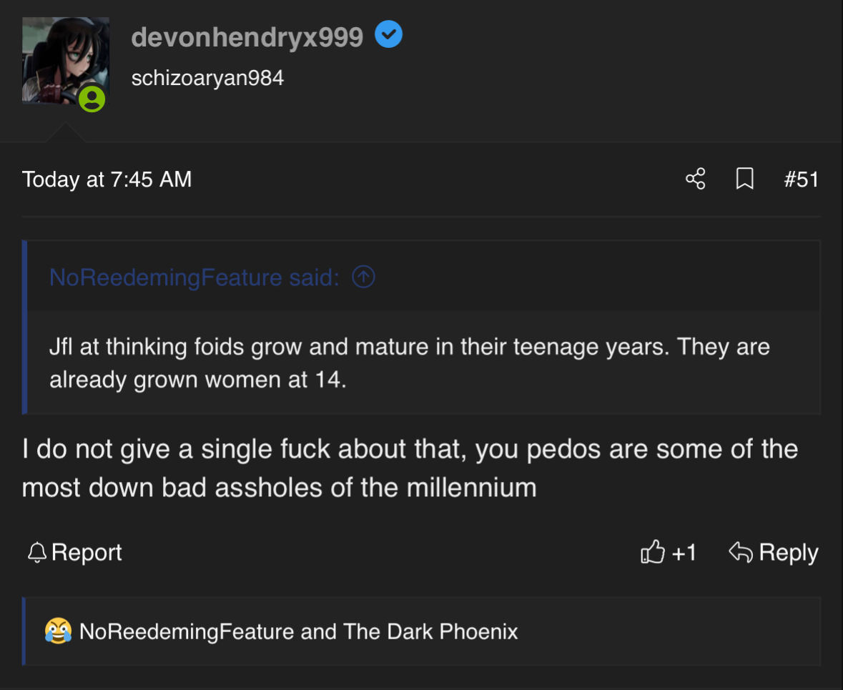Viewport: 843px width, 690px height.
Task: Click the thumbs-up like icon
Action: tap(653, 552)
